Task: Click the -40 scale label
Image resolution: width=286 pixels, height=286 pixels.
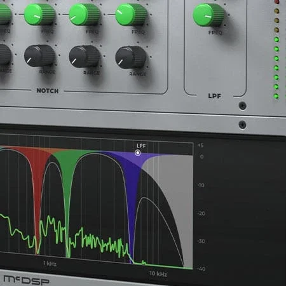Action: point(201,269)
